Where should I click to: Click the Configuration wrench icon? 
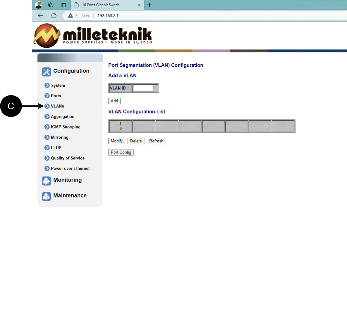coord(46,72)
